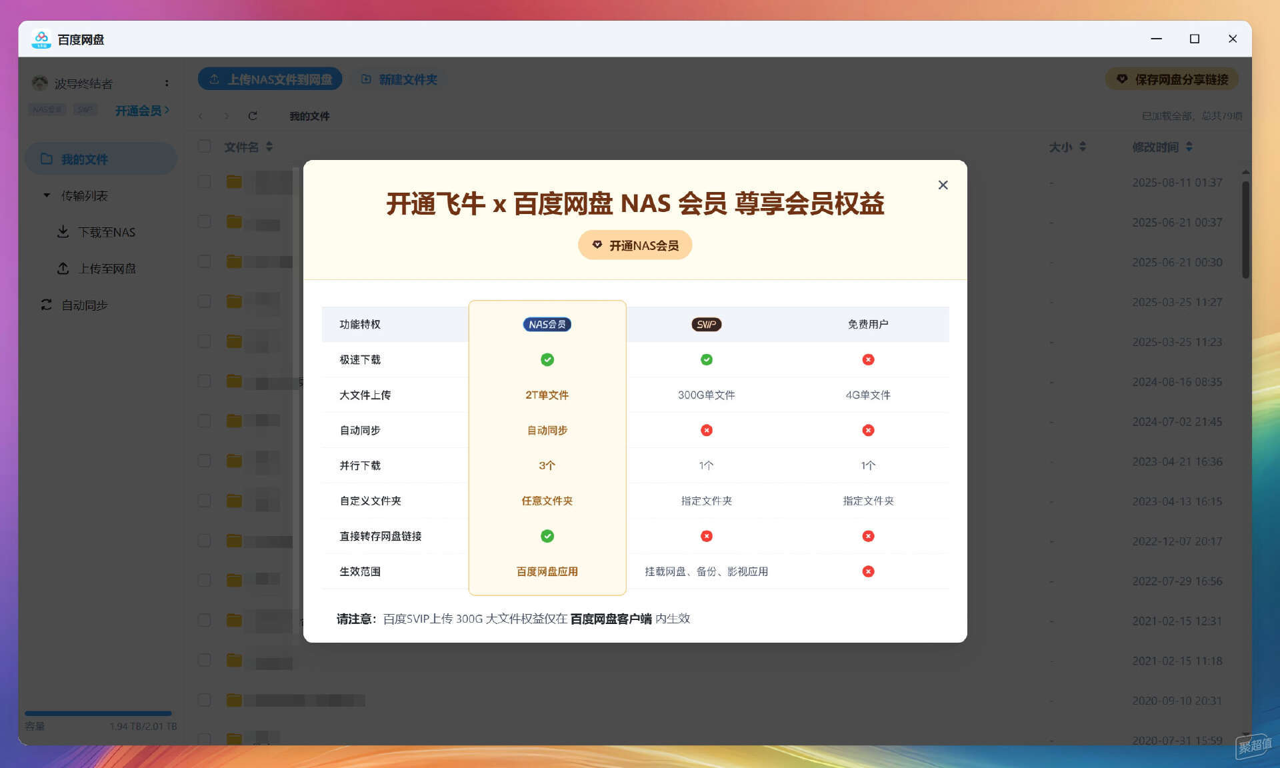1280x768 pixels.
Task: Check the row dated 2025-08-11 01:37
Action: (205, 182)
